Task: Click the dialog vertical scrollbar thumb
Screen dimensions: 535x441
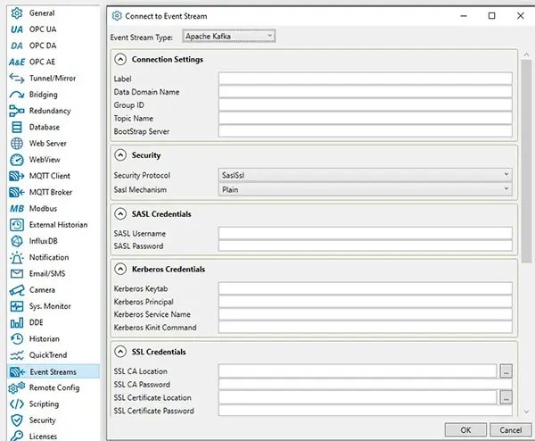Action: (x=526, y=162)
